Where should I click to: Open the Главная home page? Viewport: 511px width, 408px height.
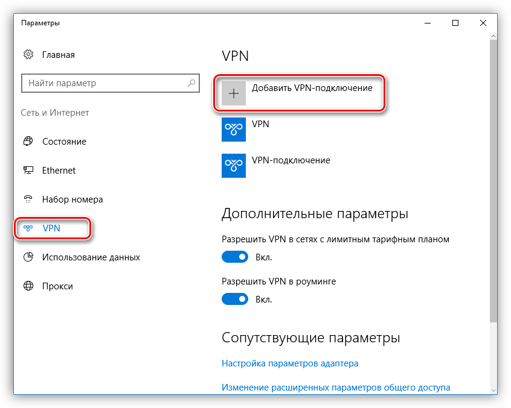(x=59, y=55)
